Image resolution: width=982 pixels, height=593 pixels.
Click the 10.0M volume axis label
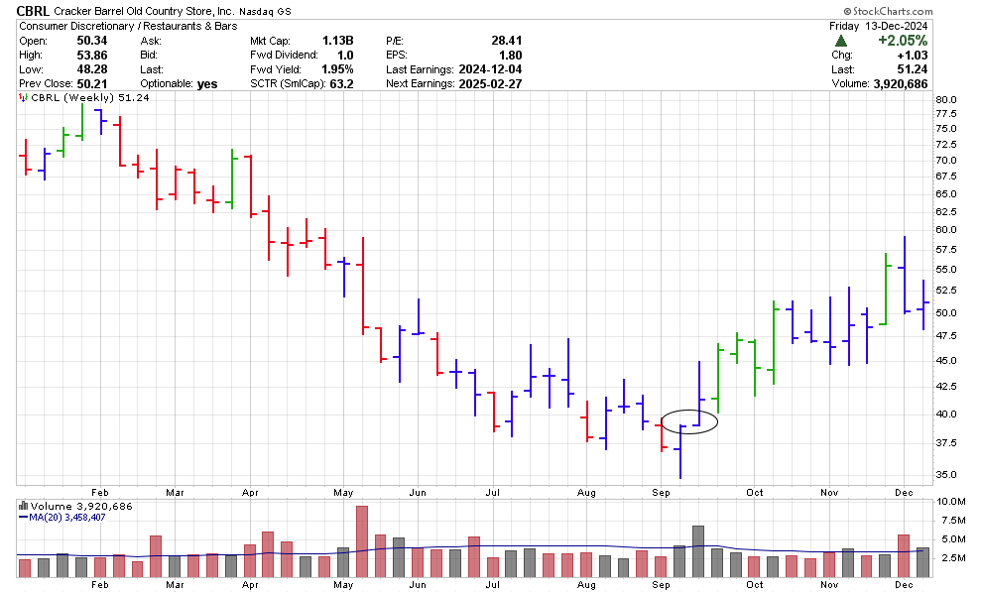click(x=950, y=502)
